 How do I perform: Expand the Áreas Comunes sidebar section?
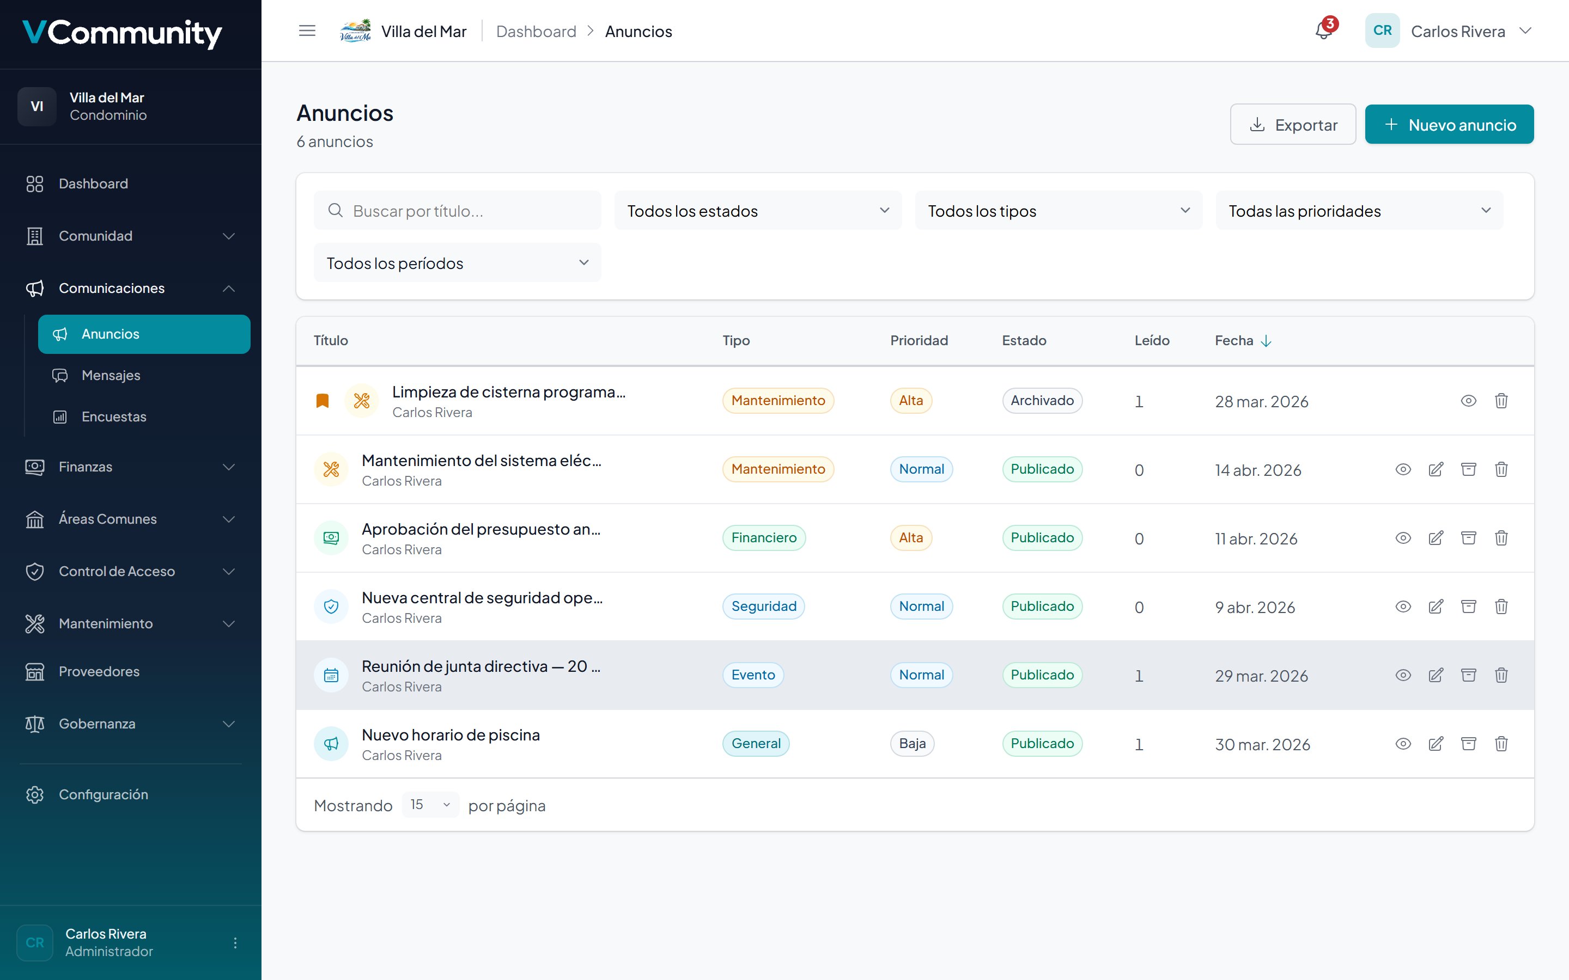pos(130,519)
